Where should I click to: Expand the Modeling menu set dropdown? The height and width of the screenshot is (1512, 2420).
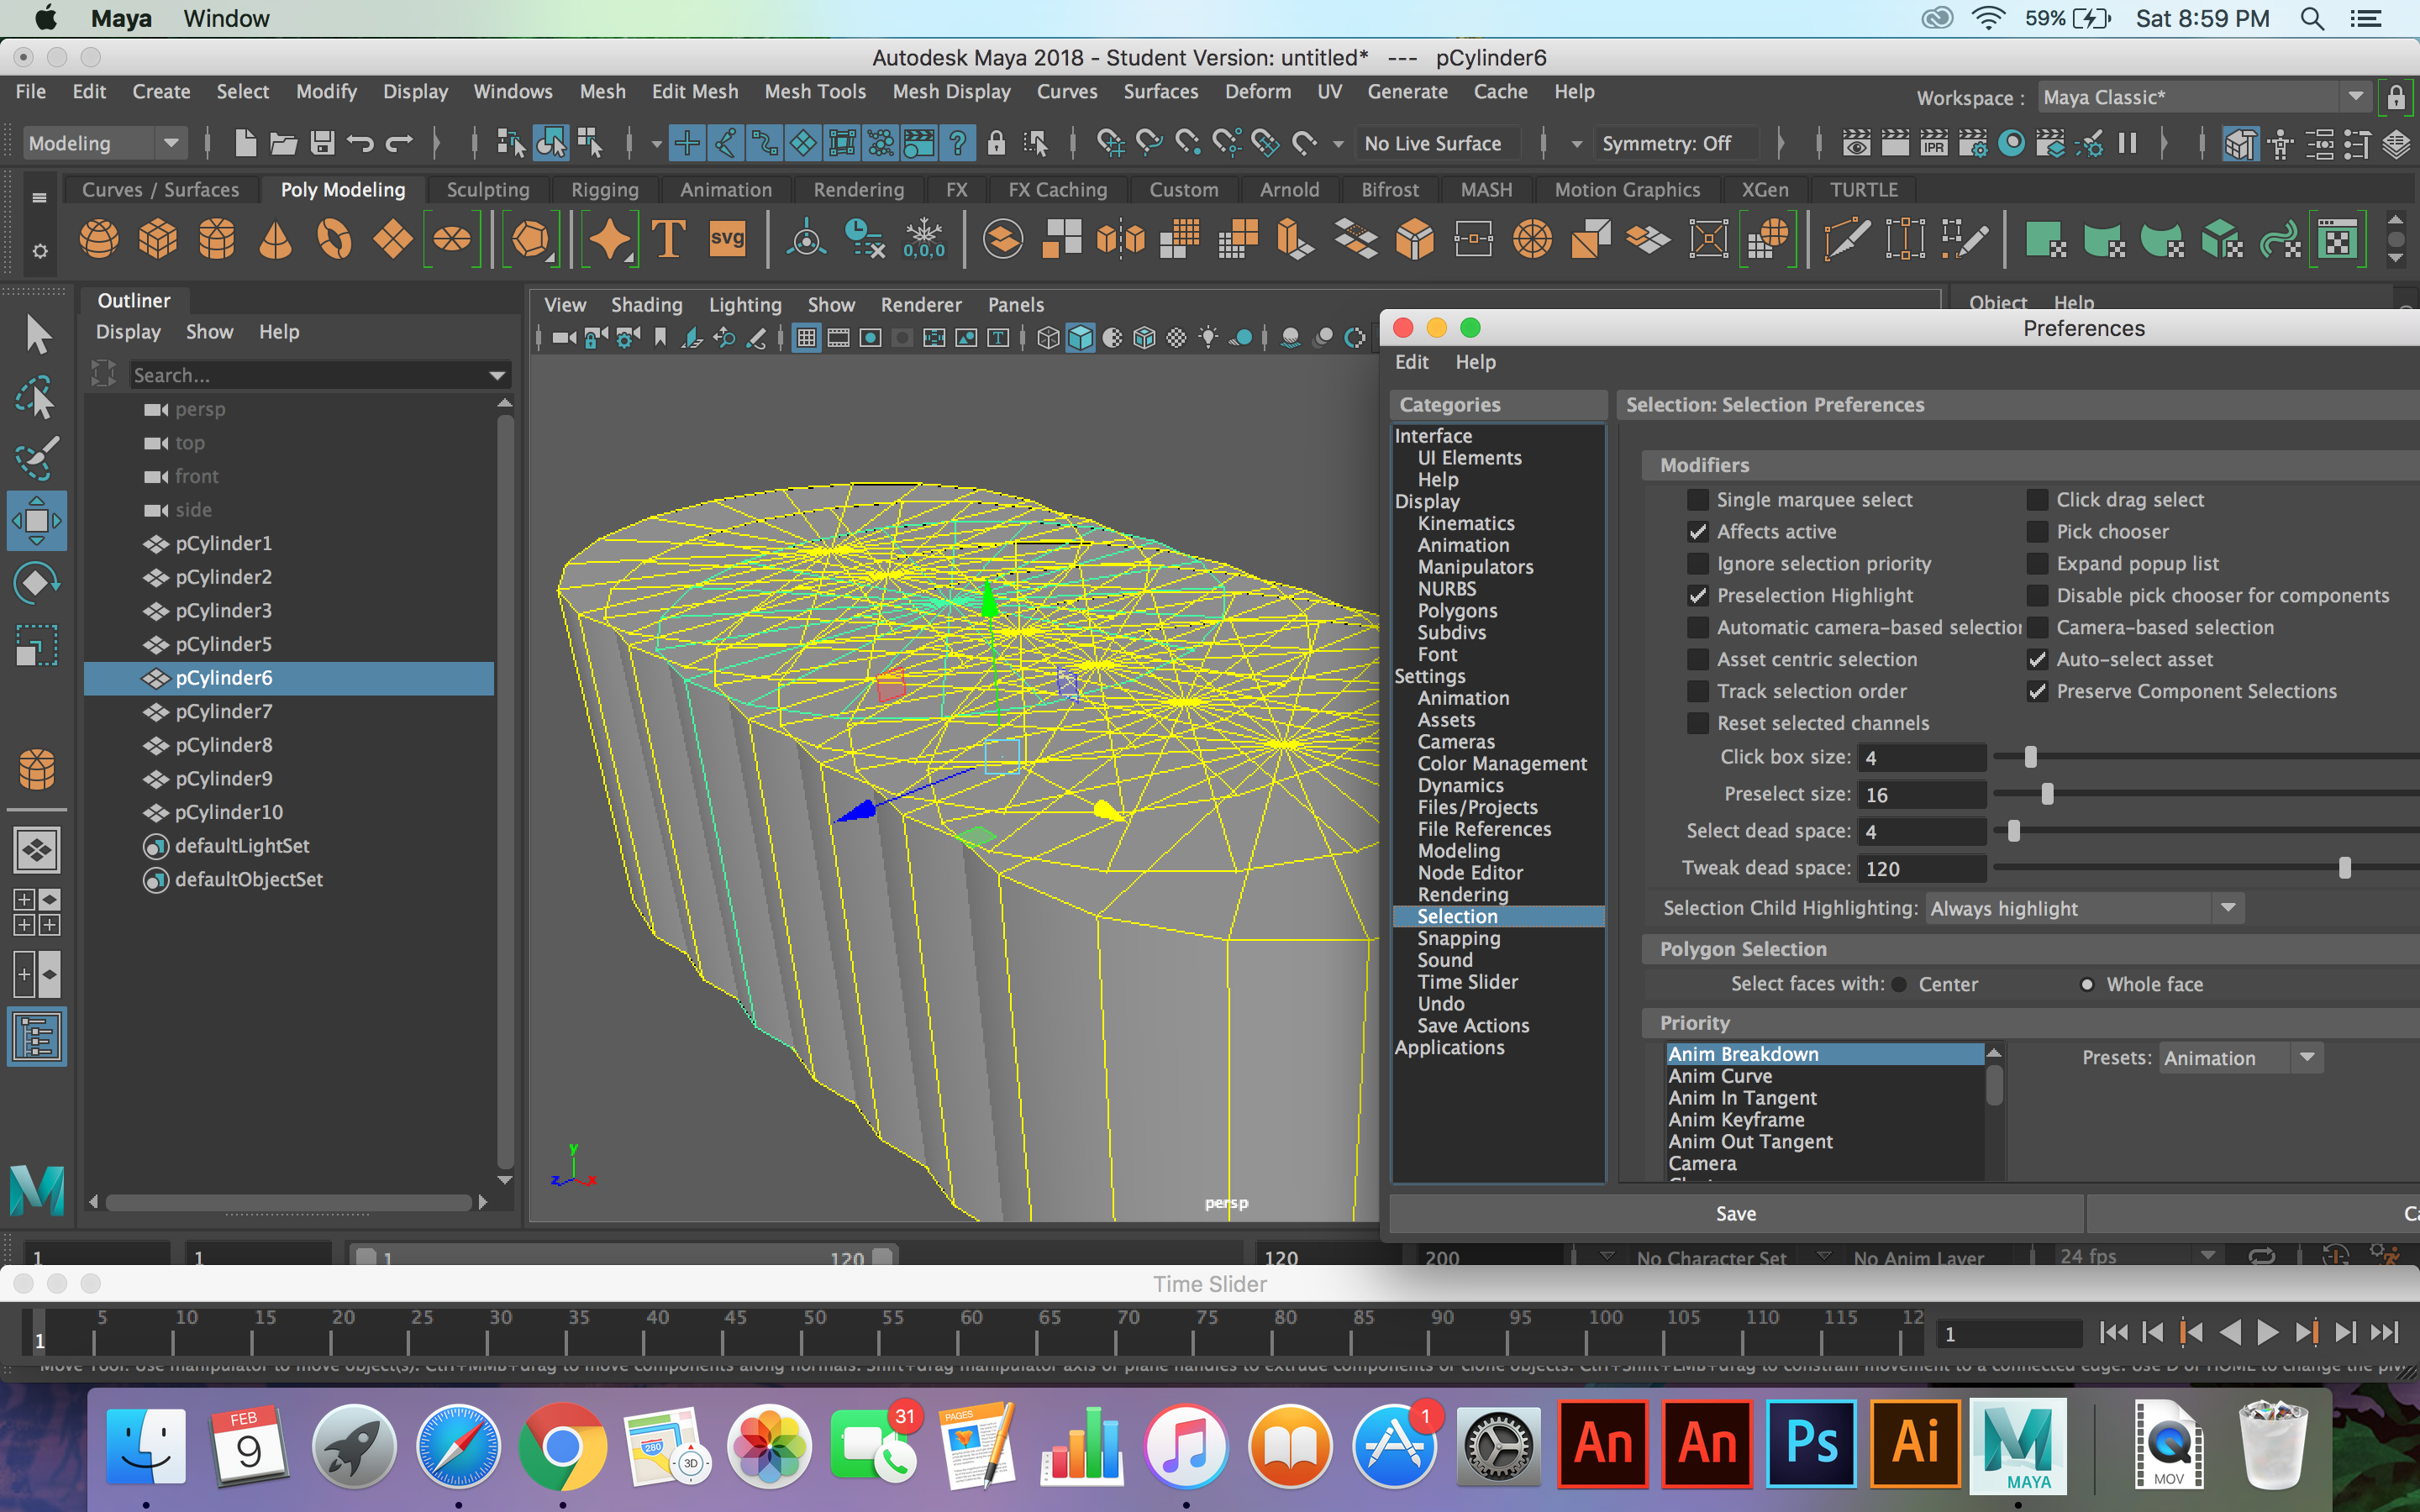[x=171, y=143]
